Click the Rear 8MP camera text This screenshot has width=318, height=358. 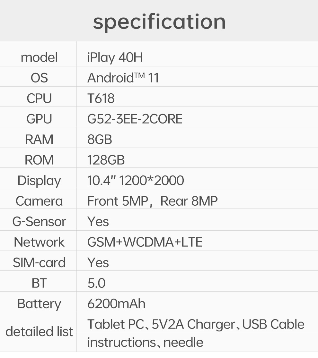189,201
